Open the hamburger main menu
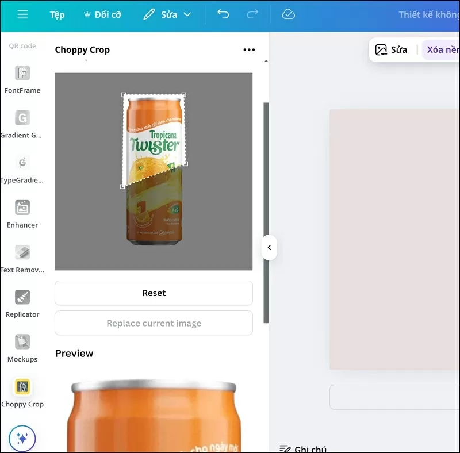460x453 pixels. 22,15
